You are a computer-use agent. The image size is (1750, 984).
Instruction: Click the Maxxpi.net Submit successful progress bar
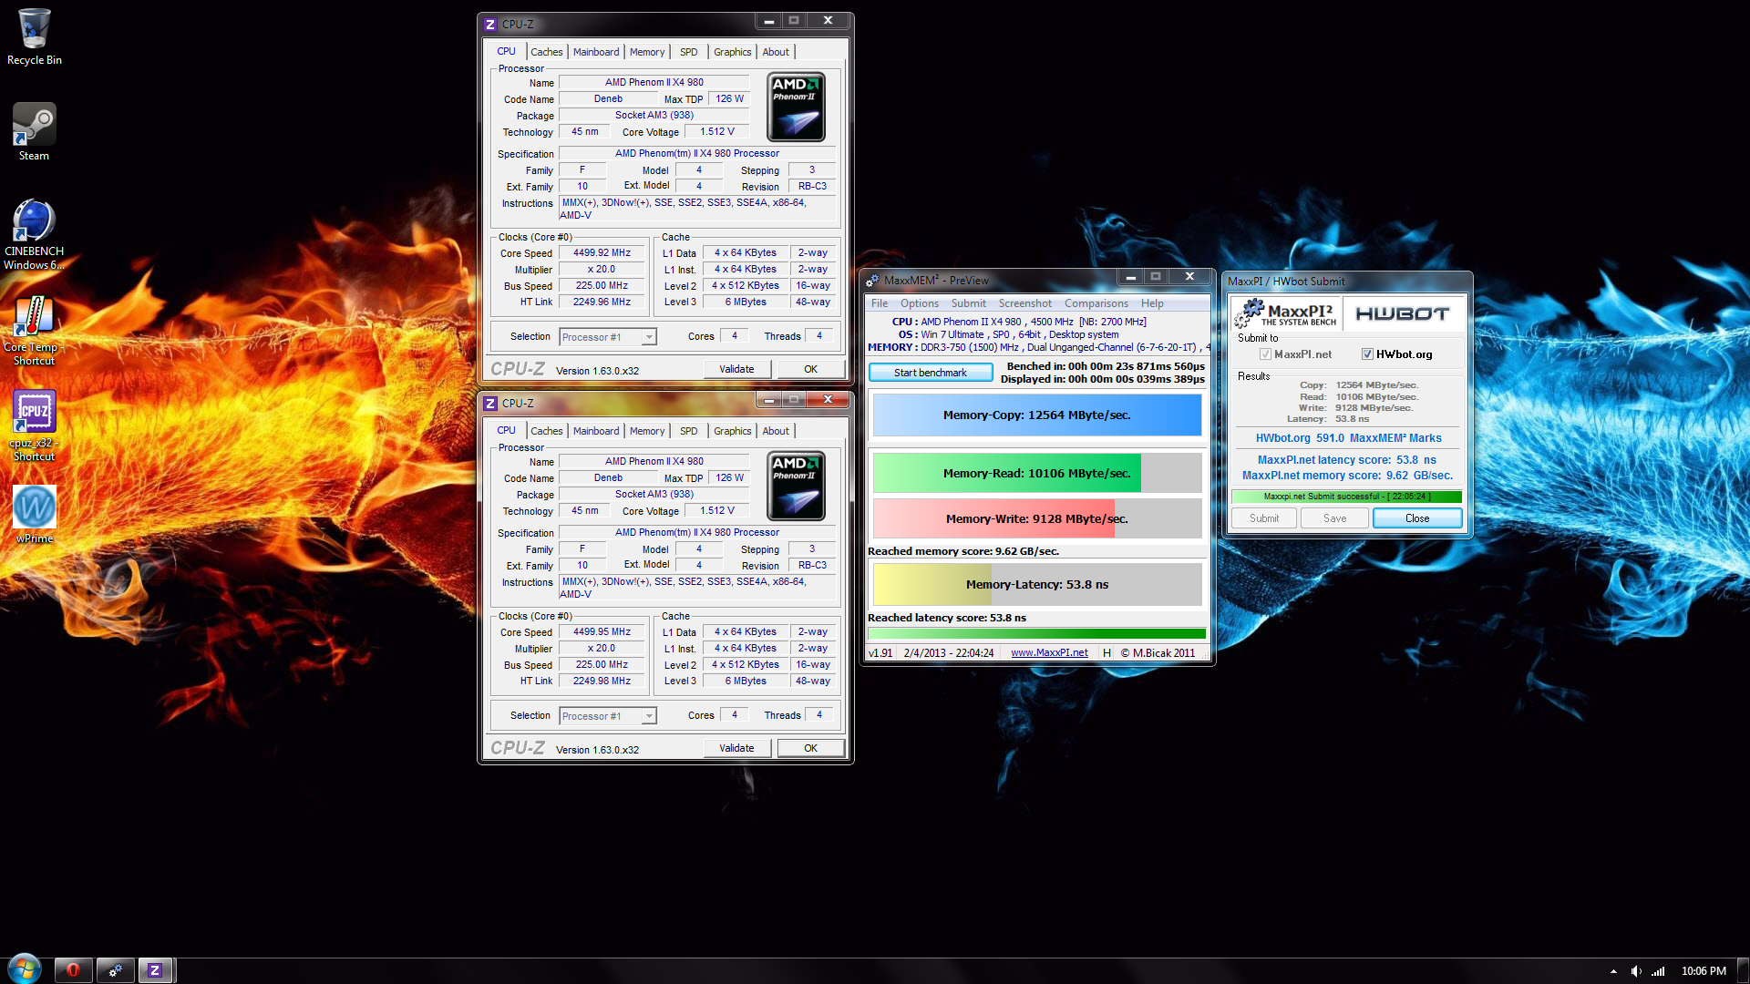coord(1346,497)
